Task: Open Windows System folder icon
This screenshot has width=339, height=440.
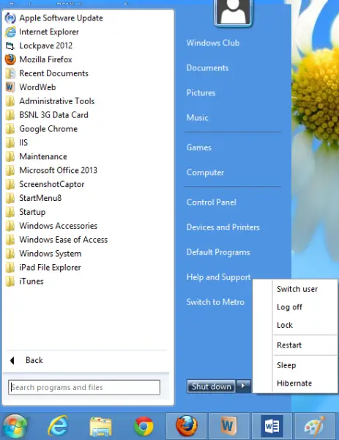Action: 10,254
